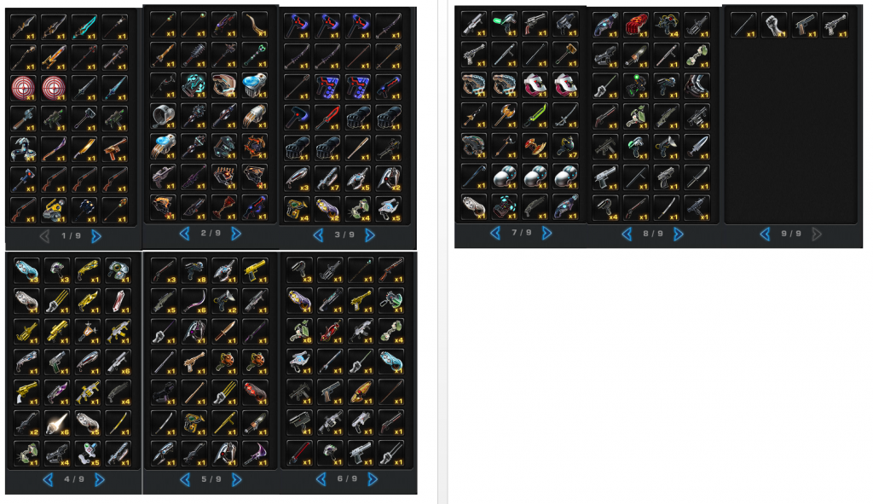The image size is (873, 504).
Task: Select the gold pistol on page 5/9 top row
Action: pyautogui.click(x=255, y=270)
